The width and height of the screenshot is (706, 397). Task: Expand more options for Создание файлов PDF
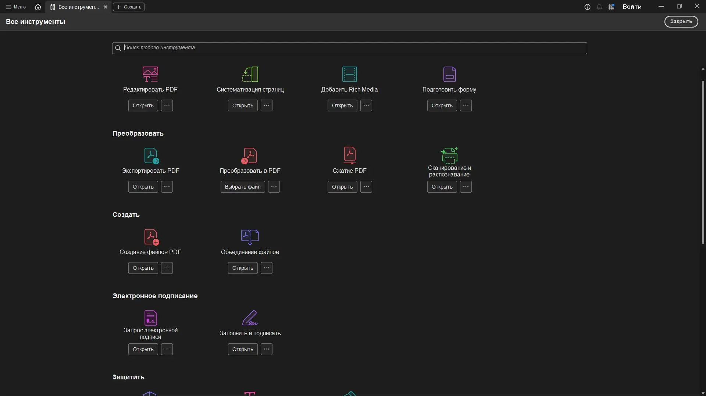click(x=167, y=268)
